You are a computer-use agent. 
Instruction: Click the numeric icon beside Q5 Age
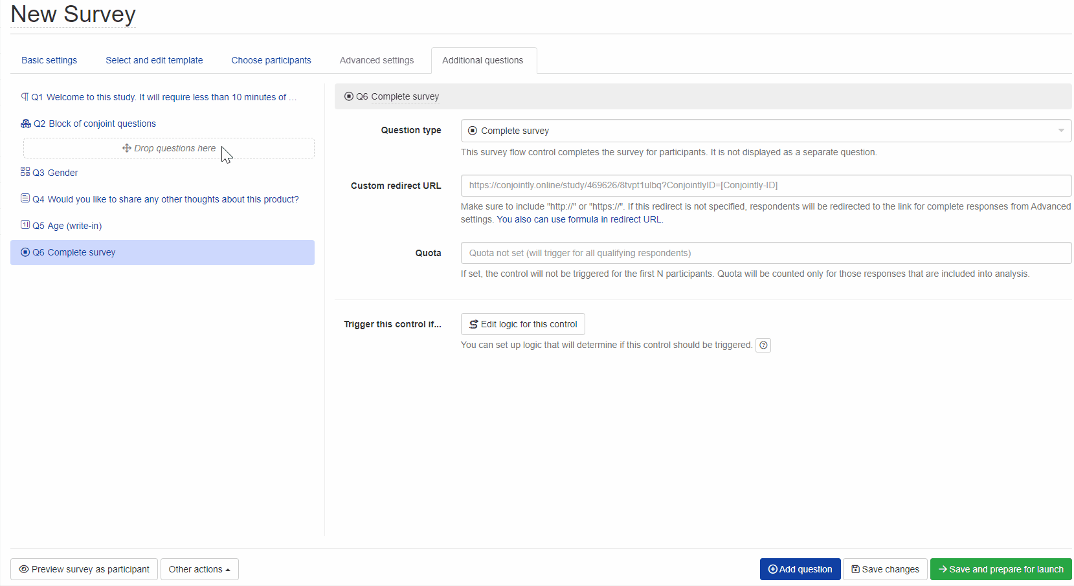(25, 225)
